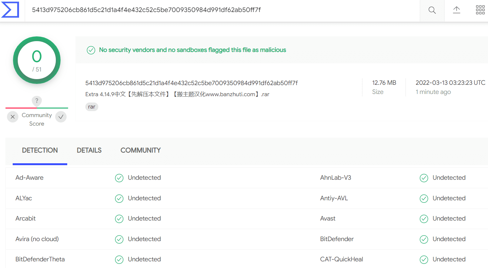Viewport: 488px width, 268px height.
Task: Click the community score red-green bar
Action: [x=37, y=108]
